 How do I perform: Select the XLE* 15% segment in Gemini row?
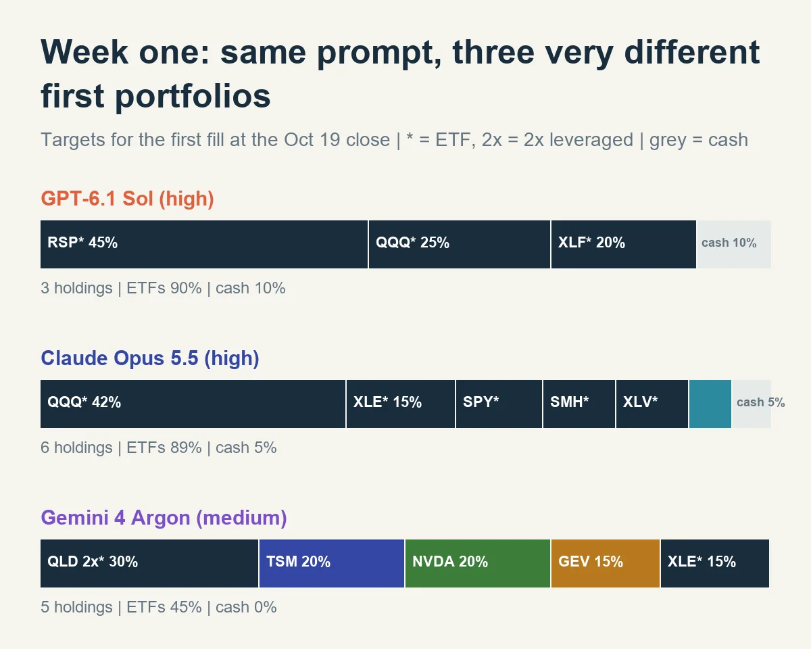coord(715,563)
